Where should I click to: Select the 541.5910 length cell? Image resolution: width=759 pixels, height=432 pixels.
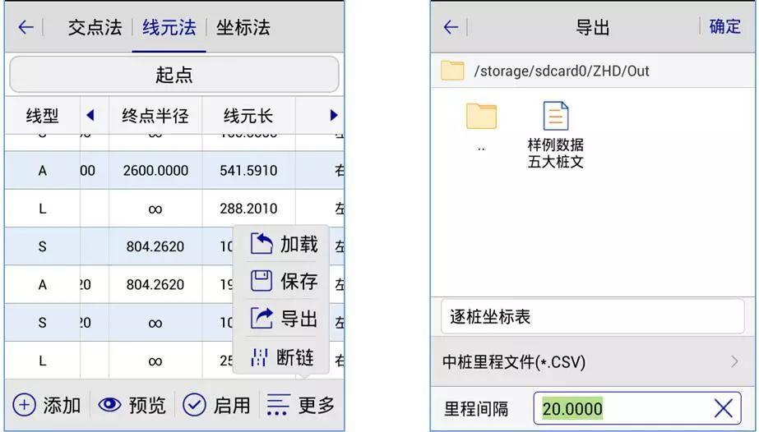pos(248,171)
